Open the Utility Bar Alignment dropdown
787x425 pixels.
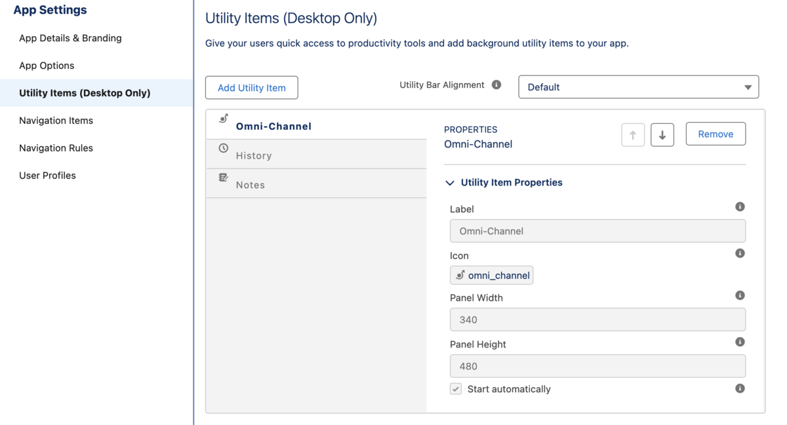pyautogui.click(x=638, y=87)
